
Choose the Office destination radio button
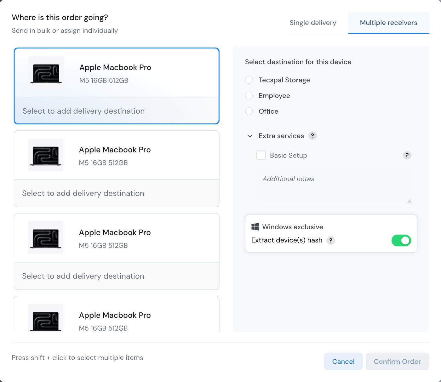click(x=249, y=111)
